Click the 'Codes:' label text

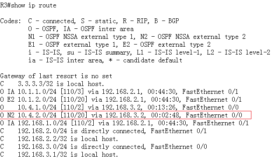tap(11, 21)
